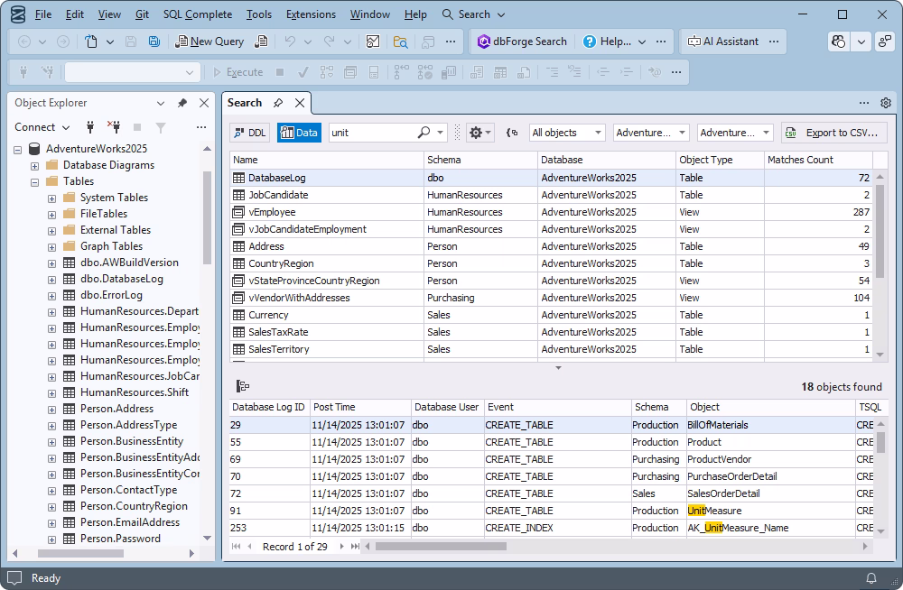The width and height of the screenshot is (903, 590).
Task: Click the filter icon in Object Explorer
Action: pyautogui.click(x=160, y=127)
